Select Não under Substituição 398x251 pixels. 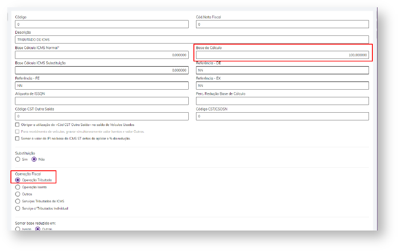click(34, 159)
